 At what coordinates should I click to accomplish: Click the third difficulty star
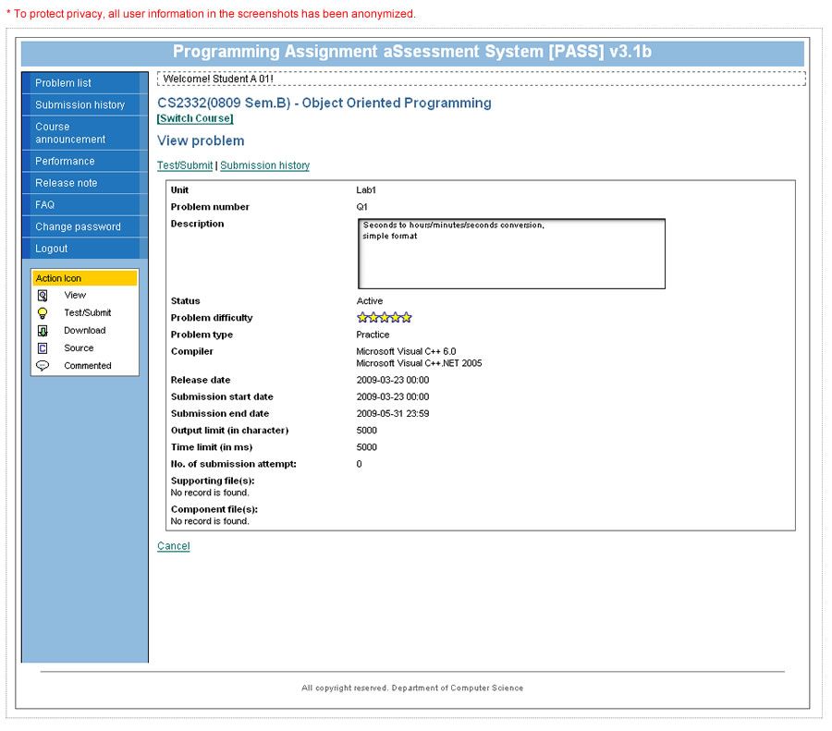(385, 318)
